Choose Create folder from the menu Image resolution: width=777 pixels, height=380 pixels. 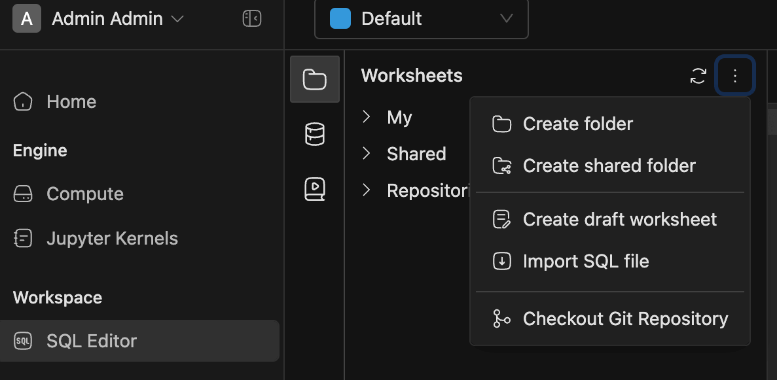tap(610, 124)
